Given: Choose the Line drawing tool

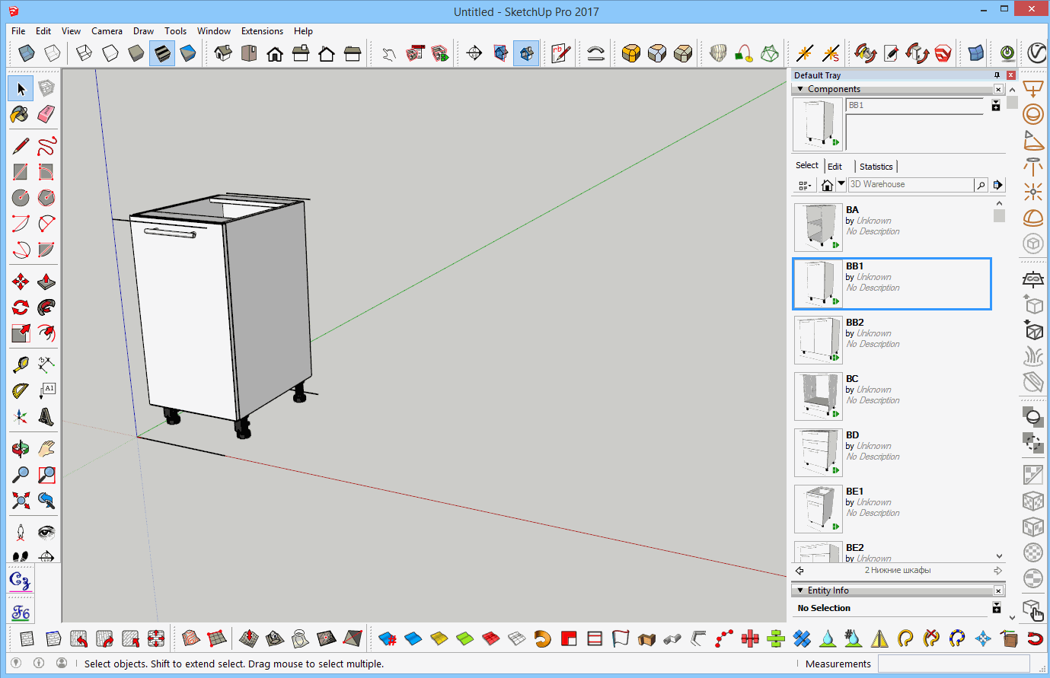Looking at the screenshot, I should click(20, 145).
